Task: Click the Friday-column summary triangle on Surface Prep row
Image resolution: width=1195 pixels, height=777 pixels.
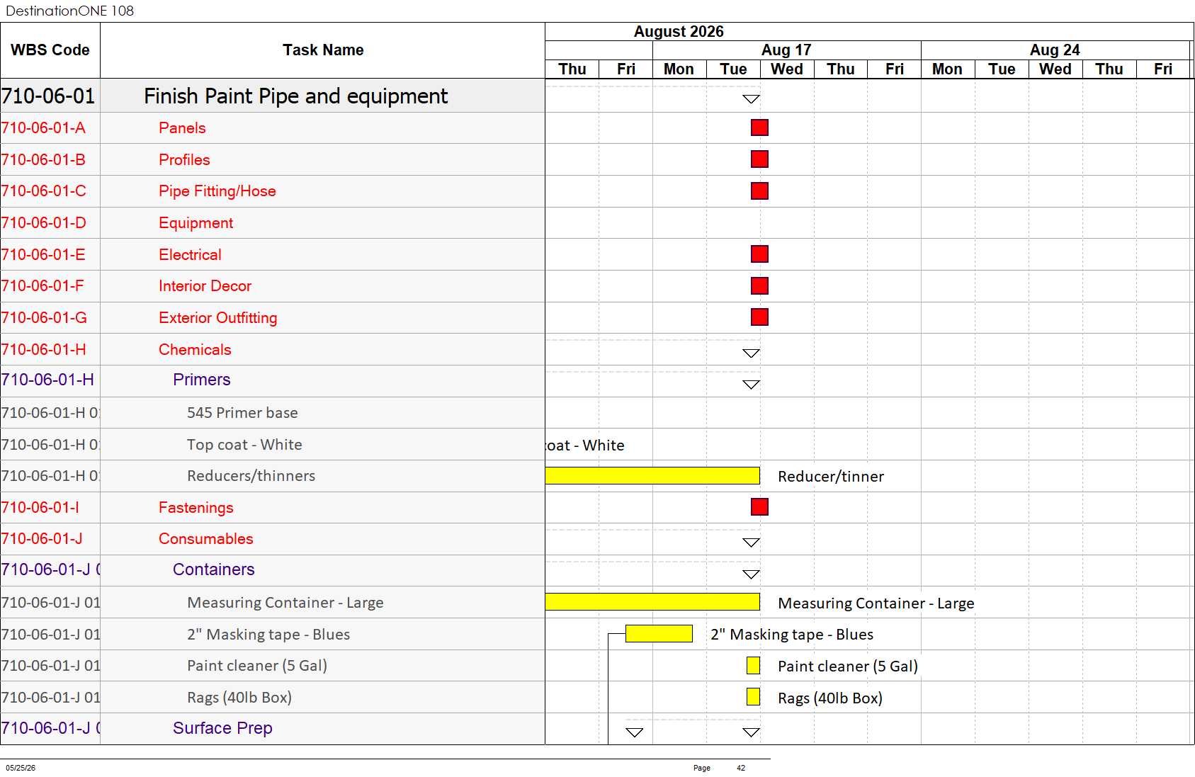Action: [635, 732]
